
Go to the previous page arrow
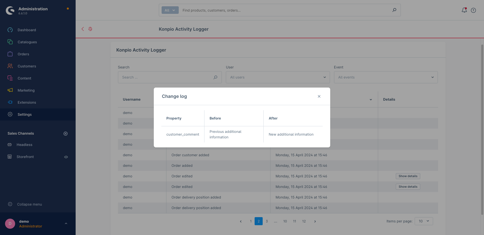[x=241, y=221]
